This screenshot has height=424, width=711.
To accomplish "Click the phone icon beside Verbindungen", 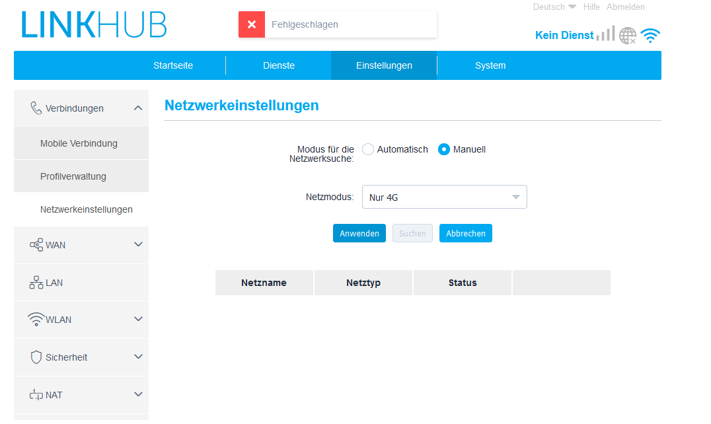I will (x=36, y=108).
